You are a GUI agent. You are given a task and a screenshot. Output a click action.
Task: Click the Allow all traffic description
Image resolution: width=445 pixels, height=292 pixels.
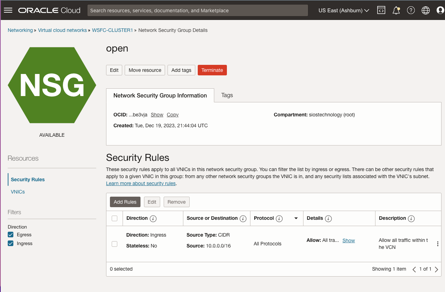tap(403, 244)
